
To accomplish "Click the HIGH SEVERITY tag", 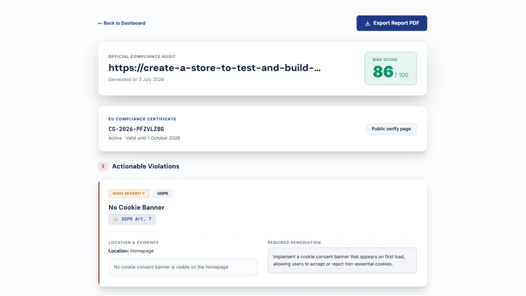I will (x=129, y=193).
